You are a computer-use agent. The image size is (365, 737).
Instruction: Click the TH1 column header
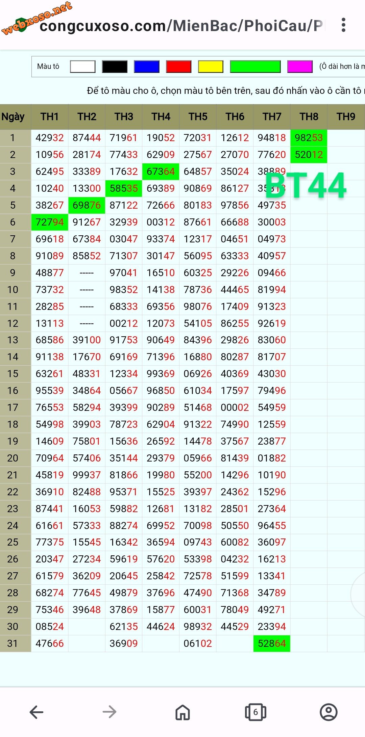pos(50,117)
